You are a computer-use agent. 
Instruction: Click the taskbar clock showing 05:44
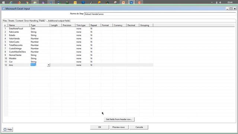click(230, 3)
